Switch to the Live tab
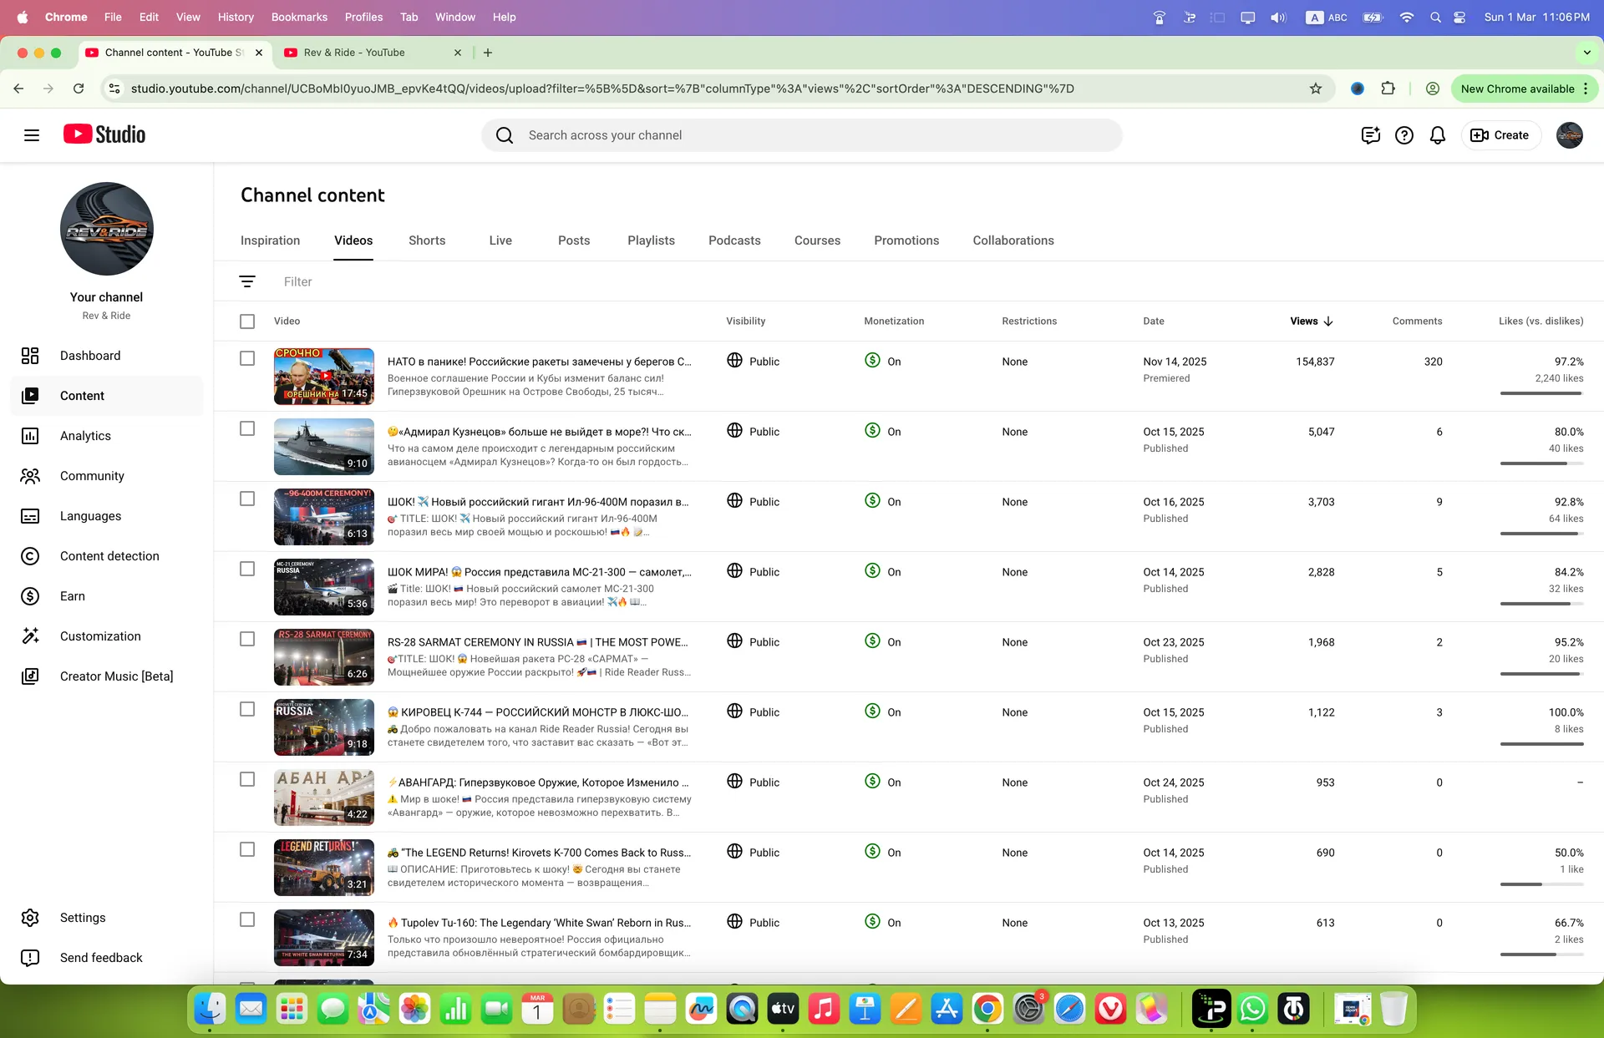This screenshot has width=1604, height=1038. click(500, 241)
